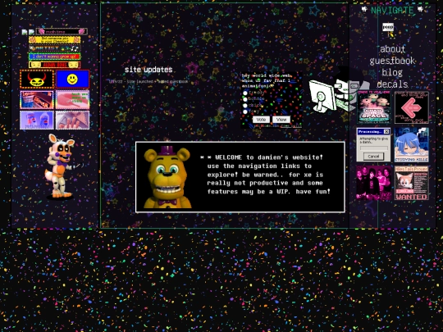The height and width of the screenshot is (332, 443).
Task: Click the first broken image icon
Action: (x=25, y=32)
